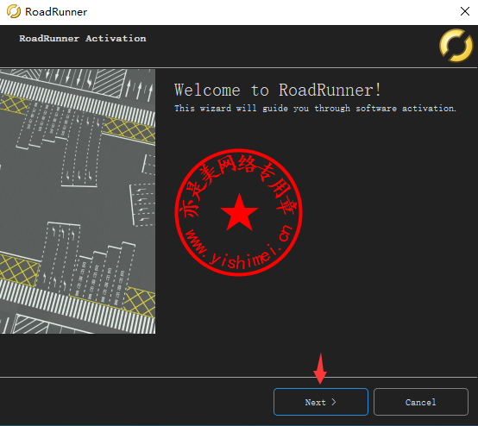Cancel the activation wizard
The width and height of the screenshot is (478, 426).
[x=421, y=402]
